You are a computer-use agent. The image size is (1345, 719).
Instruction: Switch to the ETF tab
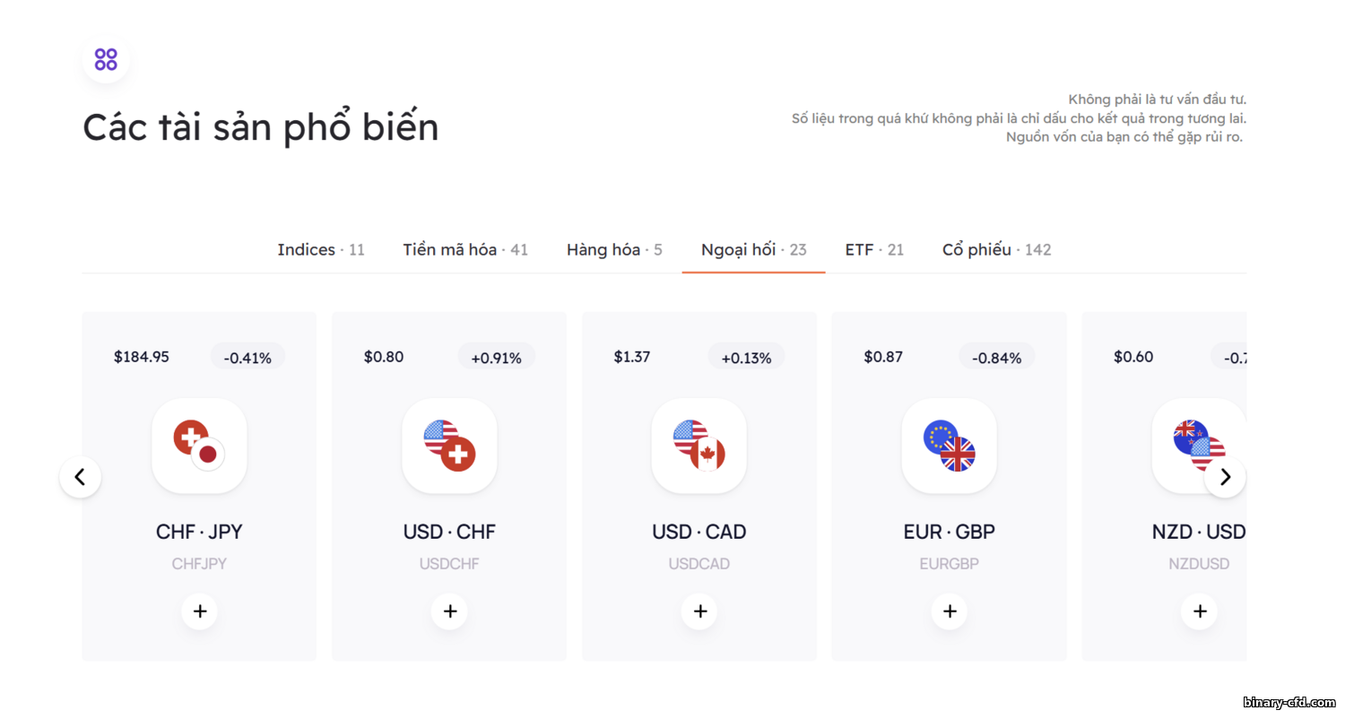pyautogui.click(x=874, y=250)
